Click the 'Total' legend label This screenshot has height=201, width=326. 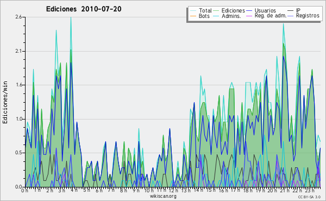click(205, 10)
